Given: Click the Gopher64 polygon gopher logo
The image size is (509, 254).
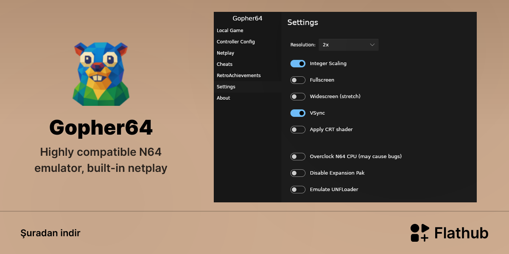Looking at the screenshot, I should (x=101, y=74).
